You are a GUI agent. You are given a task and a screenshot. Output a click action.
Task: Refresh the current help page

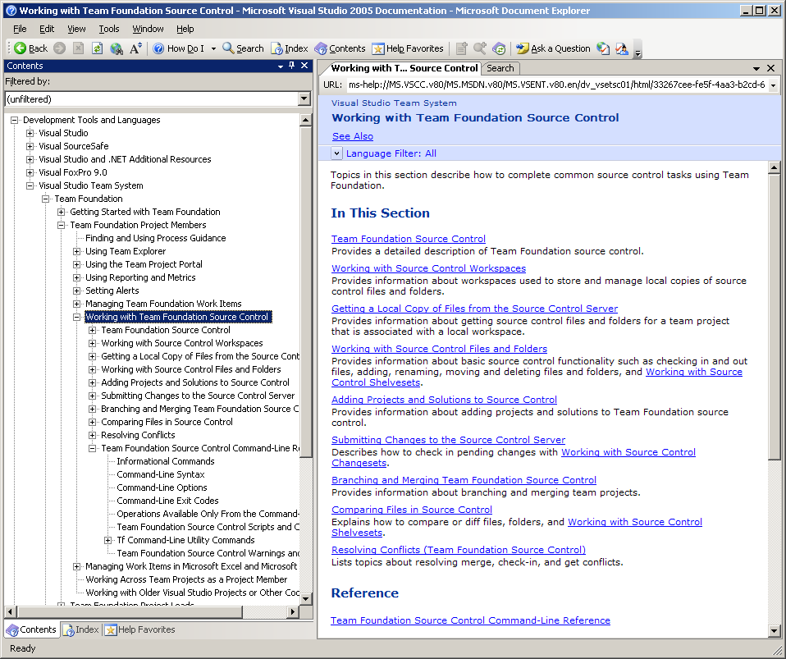pyautogui.click(x=98, y=48)
